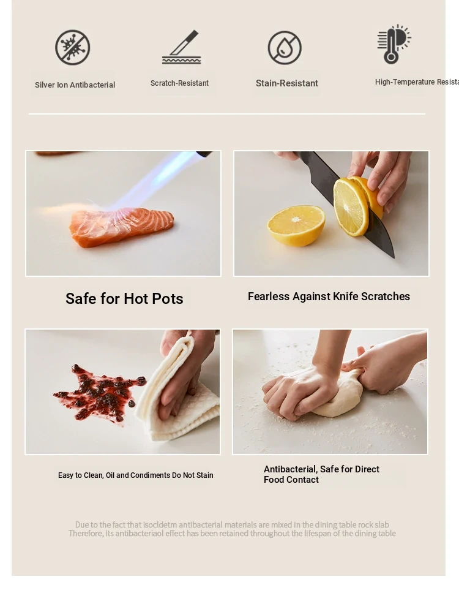Click the silver ion antibacterial icon
Image resolution: width=459 pixels, height=590 pixels.
coord(73,47)
